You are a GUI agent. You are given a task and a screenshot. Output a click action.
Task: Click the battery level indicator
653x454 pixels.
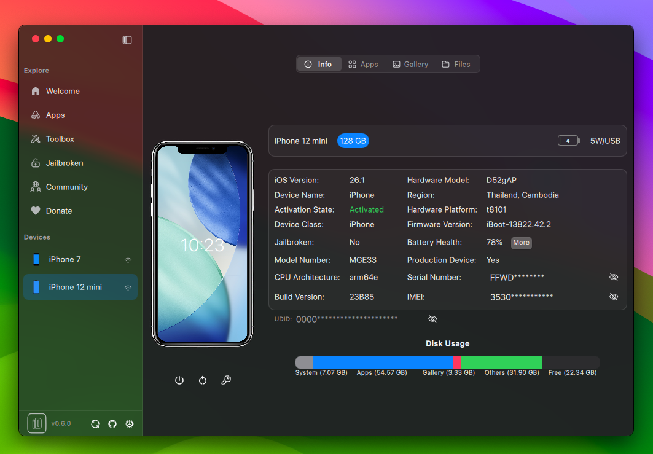point(569,141)
